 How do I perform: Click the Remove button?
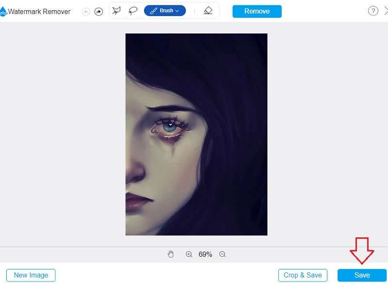click(257, 11)
